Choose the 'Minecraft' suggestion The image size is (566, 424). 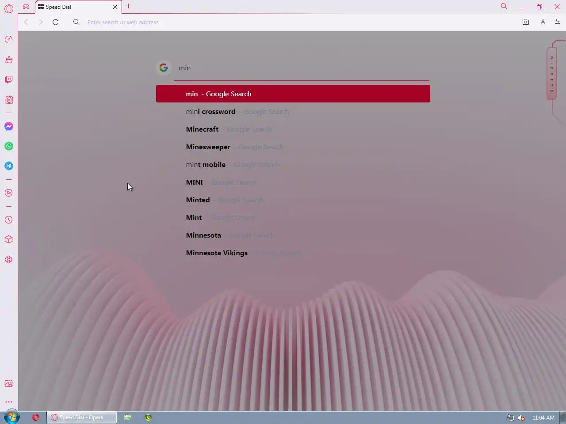293,129
